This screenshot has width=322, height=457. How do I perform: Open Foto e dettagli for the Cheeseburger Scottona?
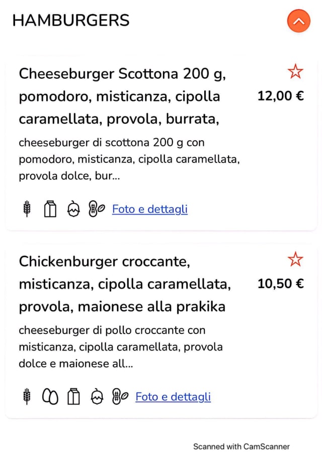click(x=149, y=209)
